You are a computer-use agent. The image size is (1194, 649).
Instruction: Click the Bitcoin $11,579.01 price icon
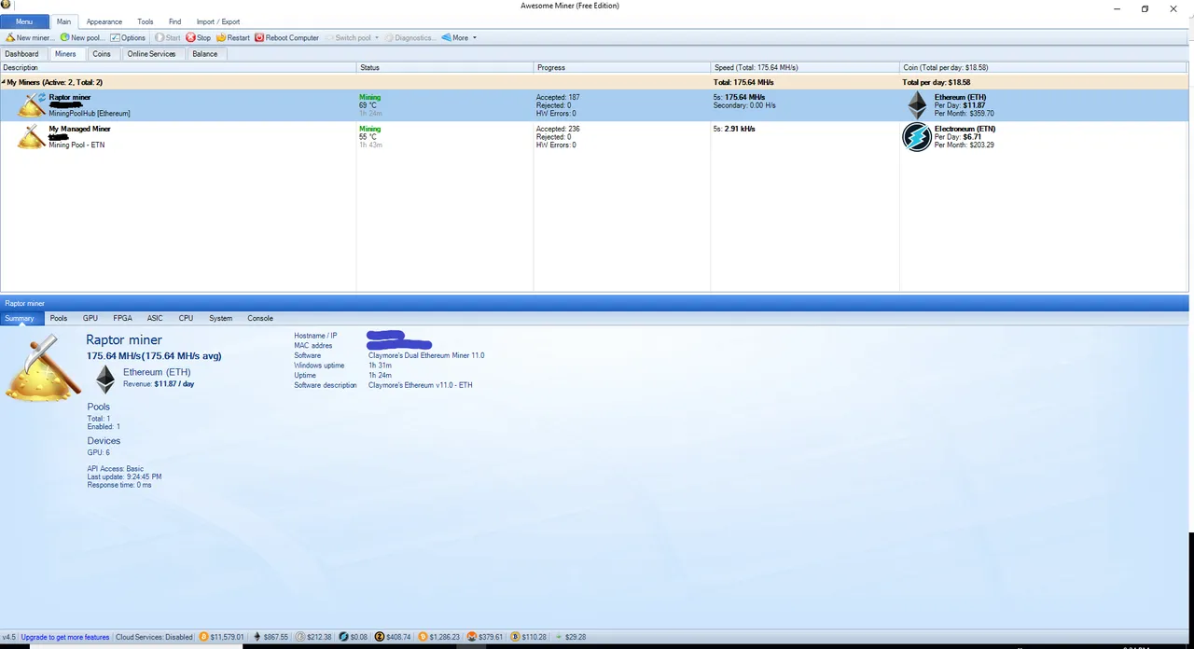(203, 637)
